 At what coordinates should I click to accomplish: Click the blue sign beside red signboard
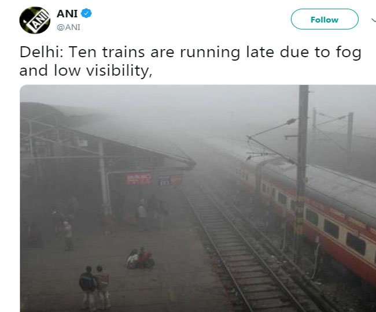coord(164,181)
